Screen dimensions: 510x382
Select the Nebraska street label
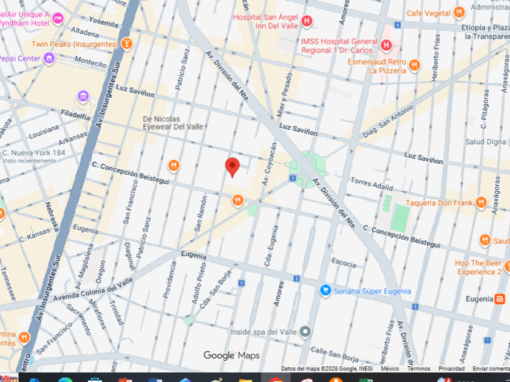[x=52, y=216]
